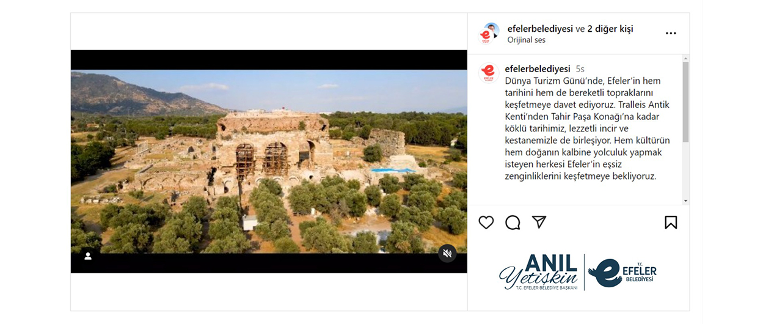763x324 pixels.
Task: Click the '5s' post timestamp
Action: click(580, 69)
